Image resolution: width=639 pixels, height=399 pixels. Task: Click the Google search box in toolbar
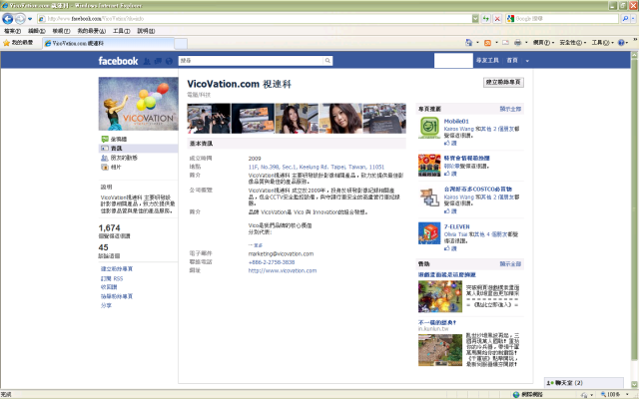(x=566, y=19)
